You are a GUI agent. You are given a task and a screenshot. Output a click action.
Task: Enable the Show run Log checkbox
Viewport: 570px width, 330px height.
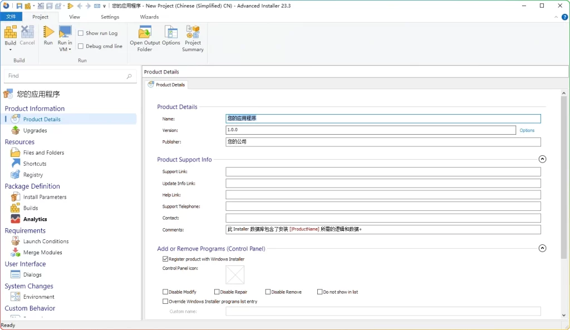81,33
